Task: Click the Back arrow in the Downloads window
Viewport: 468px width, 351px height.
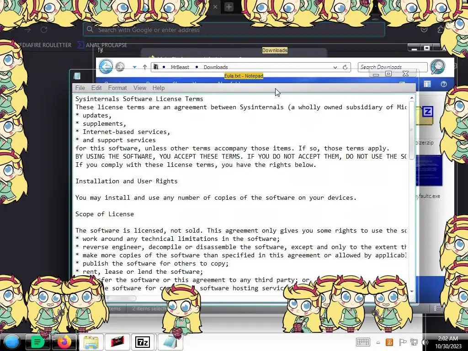Action: pos(106,67)
